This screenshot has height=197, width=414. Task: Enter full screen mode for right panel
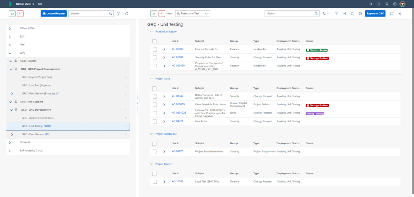pyautogui.click(x=392, y=14)
